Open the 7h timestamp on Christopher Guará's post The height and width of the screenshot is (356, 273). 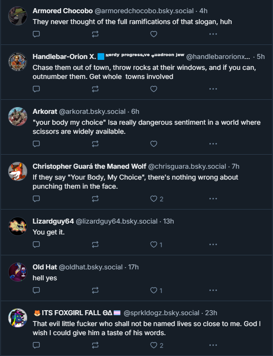(235, 166)
